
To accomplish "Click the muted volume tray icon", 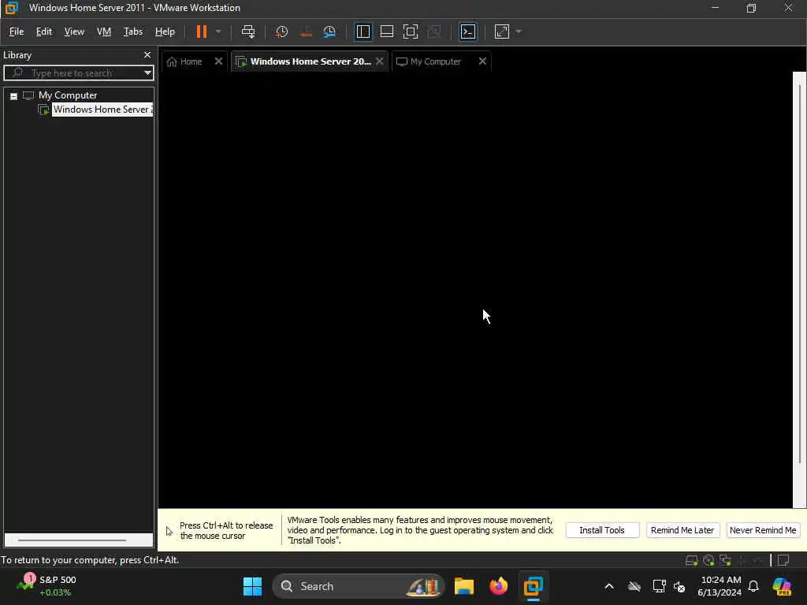I will coord(679,586).
